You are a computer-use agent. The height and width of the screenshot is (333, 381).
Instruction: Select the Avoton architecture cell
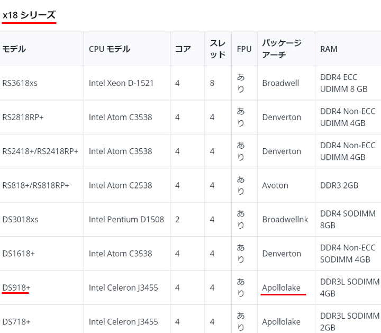[275, 185]
